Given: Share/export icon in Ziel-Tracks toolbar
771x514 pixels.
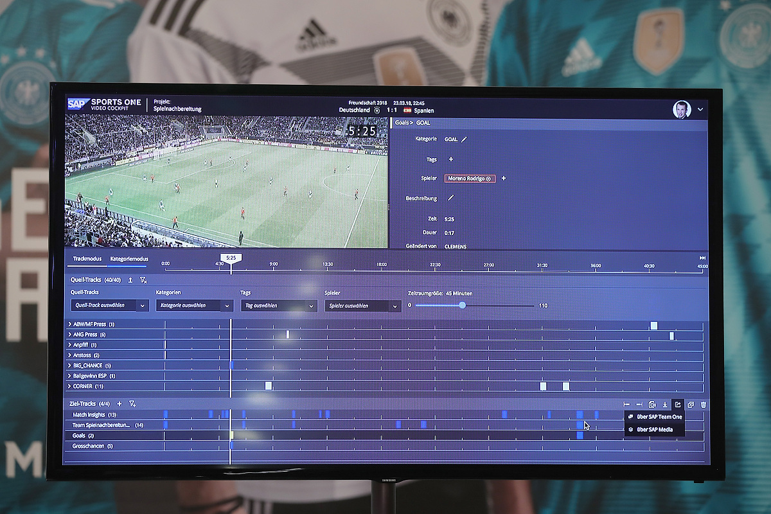Looking at the screenshot, I should click(x=677, y=404).
